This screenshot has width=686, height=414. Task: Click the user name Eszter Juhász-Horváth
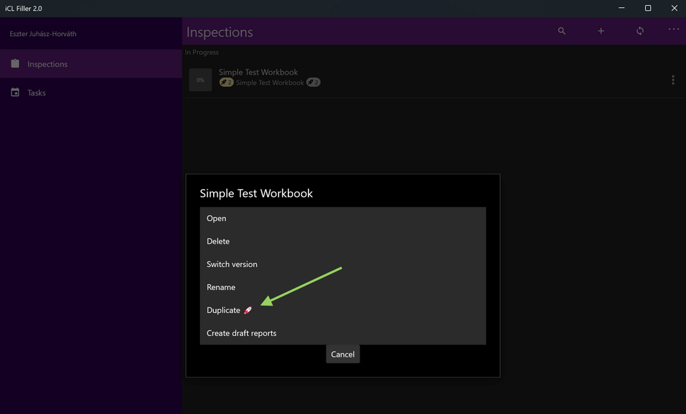click(x=43, y=34)
